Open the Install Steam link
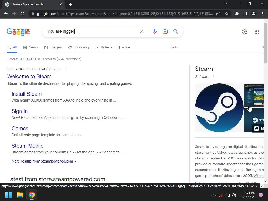This screenshot has width=268, height=201. pyautogui.click(x=27, y=94)
